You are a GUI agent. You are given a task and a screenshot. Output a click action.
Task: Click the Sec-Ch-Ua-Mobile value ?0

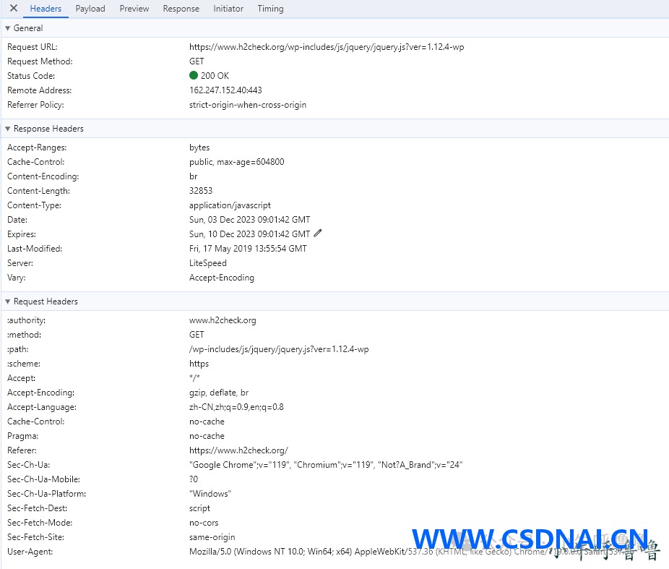[x=194, y=479]
